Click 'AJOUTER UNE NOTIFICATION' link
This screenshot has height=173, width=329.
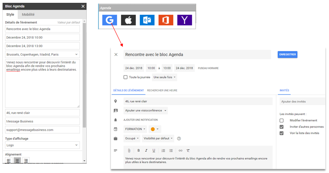(141, 120)
